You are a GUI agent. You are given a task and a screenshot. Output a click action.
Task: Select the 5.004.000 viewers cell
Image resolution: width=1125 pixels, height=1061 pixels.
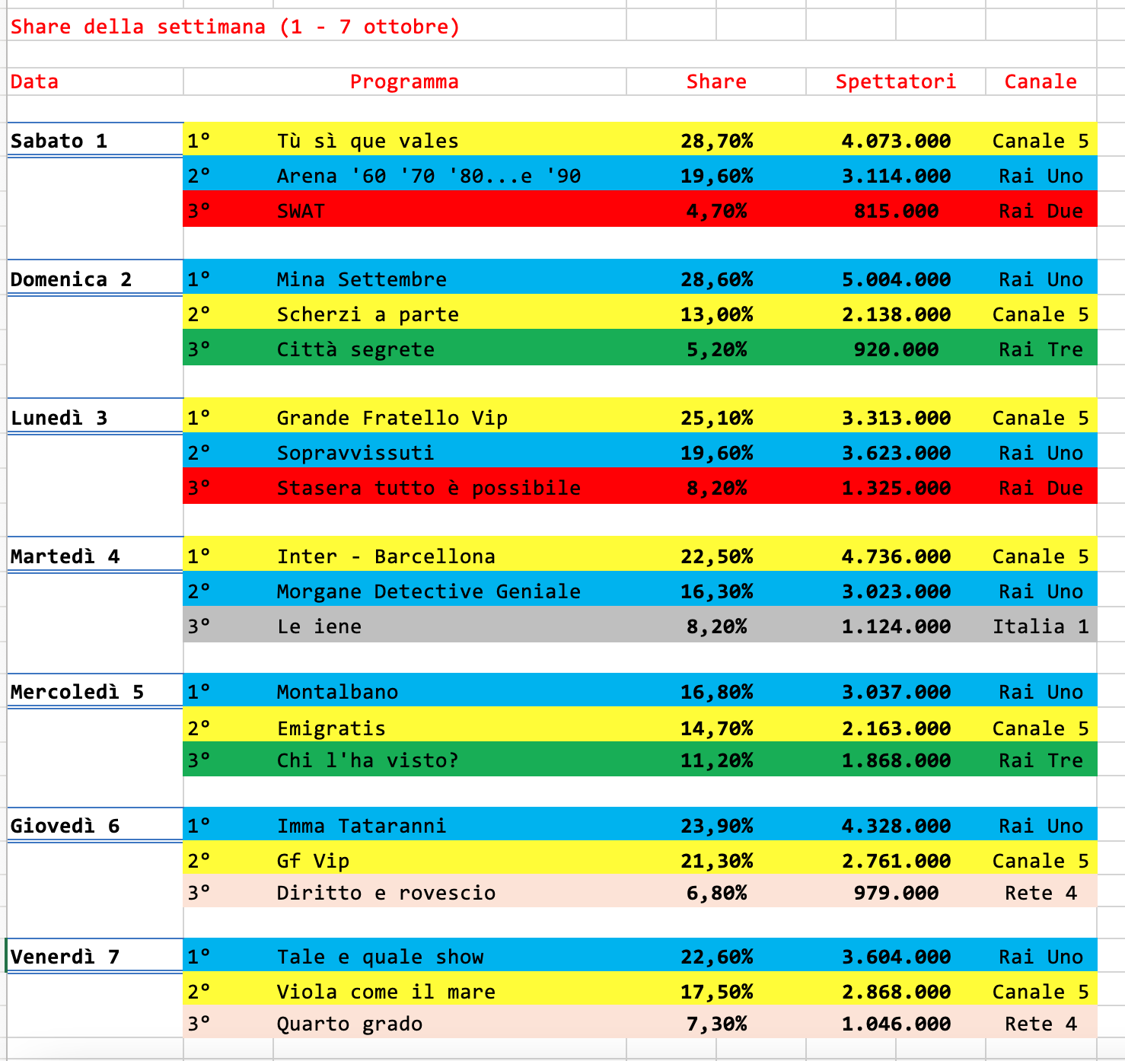click(x=895, y=279)
